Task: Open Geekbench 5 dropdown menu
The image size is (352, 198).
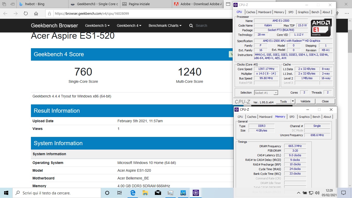Action: [97, 26]
